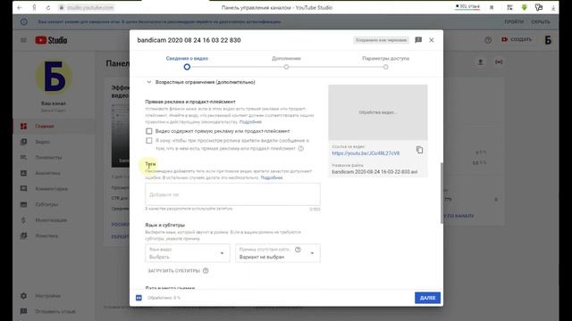Reload the page with the refresh icon

point(47,8)
